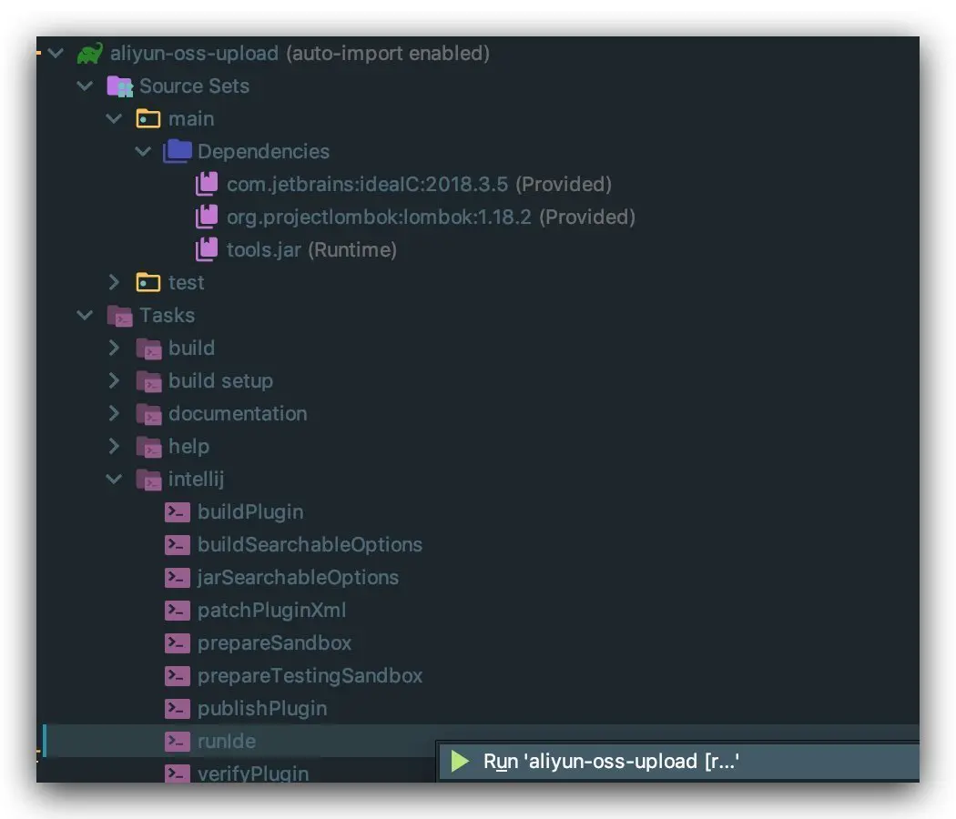The width and height of the screenshot is (956, 819).
Task: Click the lombok dependency library icon
Action: pyautogui.click(x=208, y=217)
